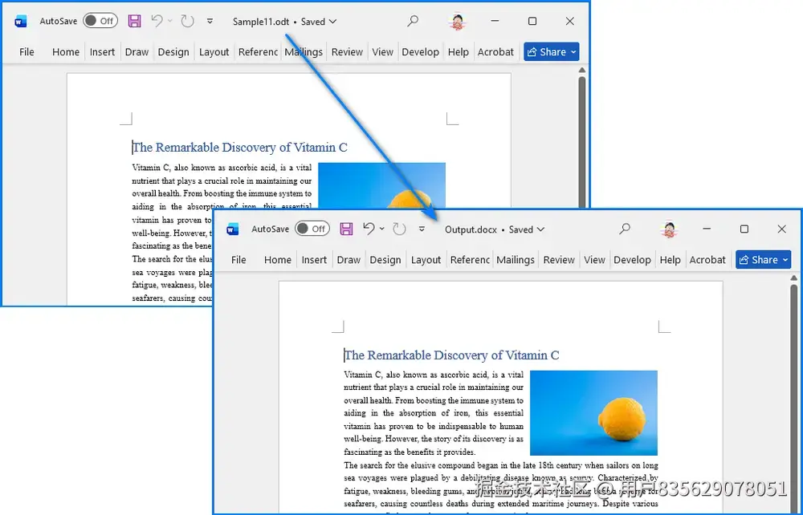
Task: Open Developer tab in Output.docx window
Action: coord(633,259)
